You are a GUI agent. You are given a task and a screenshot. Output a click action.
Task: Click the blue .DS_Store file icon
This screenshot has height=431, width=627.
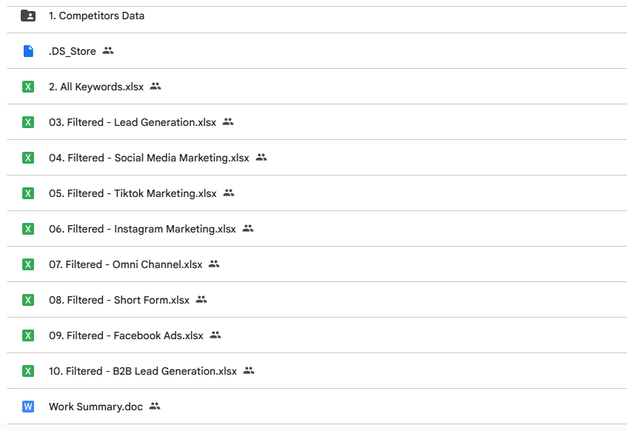(28, 51)
